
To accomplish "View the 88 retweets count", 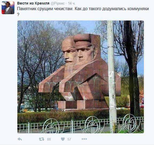I will tap(49, 139).
